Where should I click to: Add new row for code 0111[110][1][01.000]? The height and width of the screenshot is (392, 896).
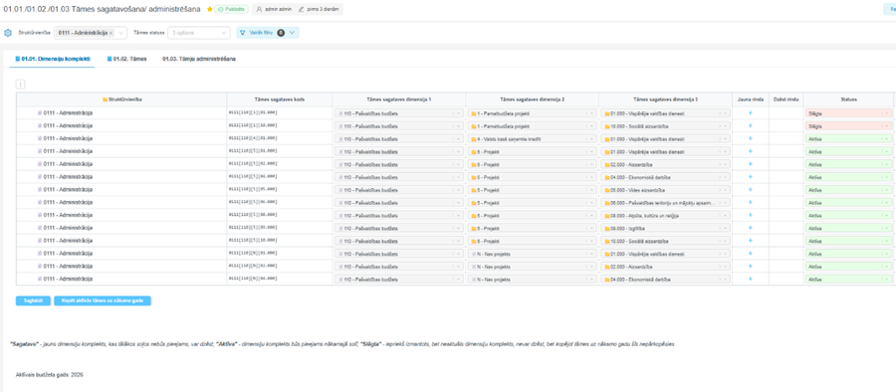click(751, 113)
